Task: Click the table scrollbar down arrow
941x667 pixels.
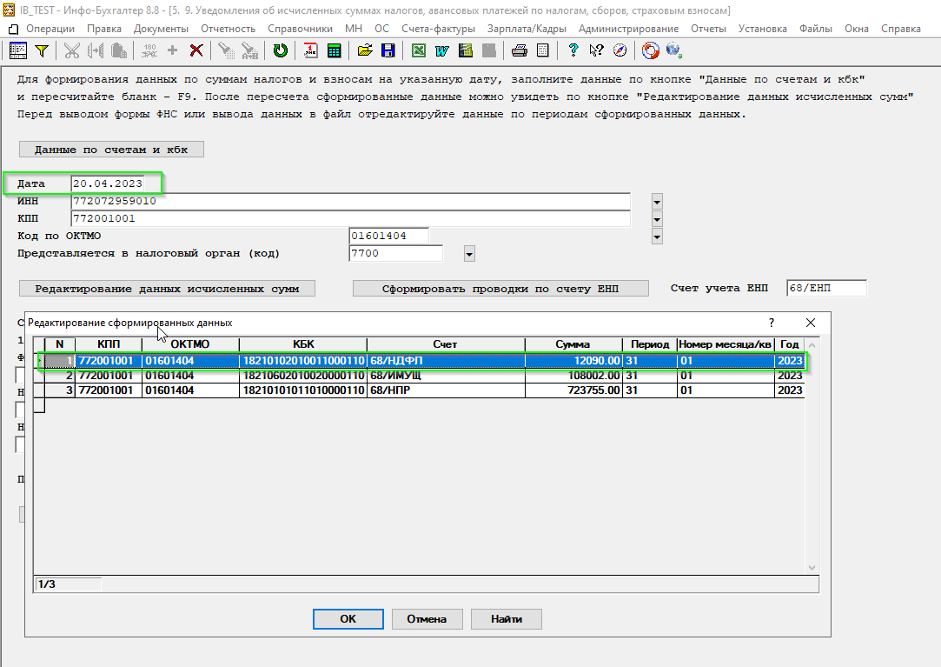Action: tap(812, 567)
